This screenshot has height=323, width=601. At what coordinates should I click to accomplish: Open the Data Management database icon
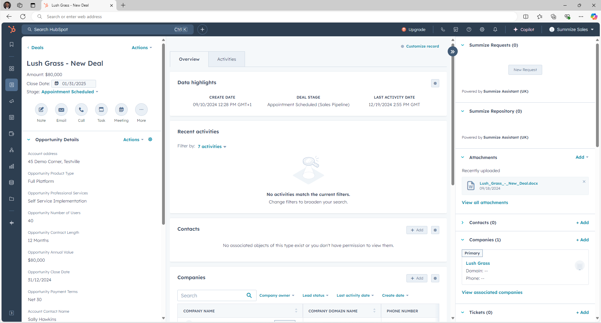(12, 182)
